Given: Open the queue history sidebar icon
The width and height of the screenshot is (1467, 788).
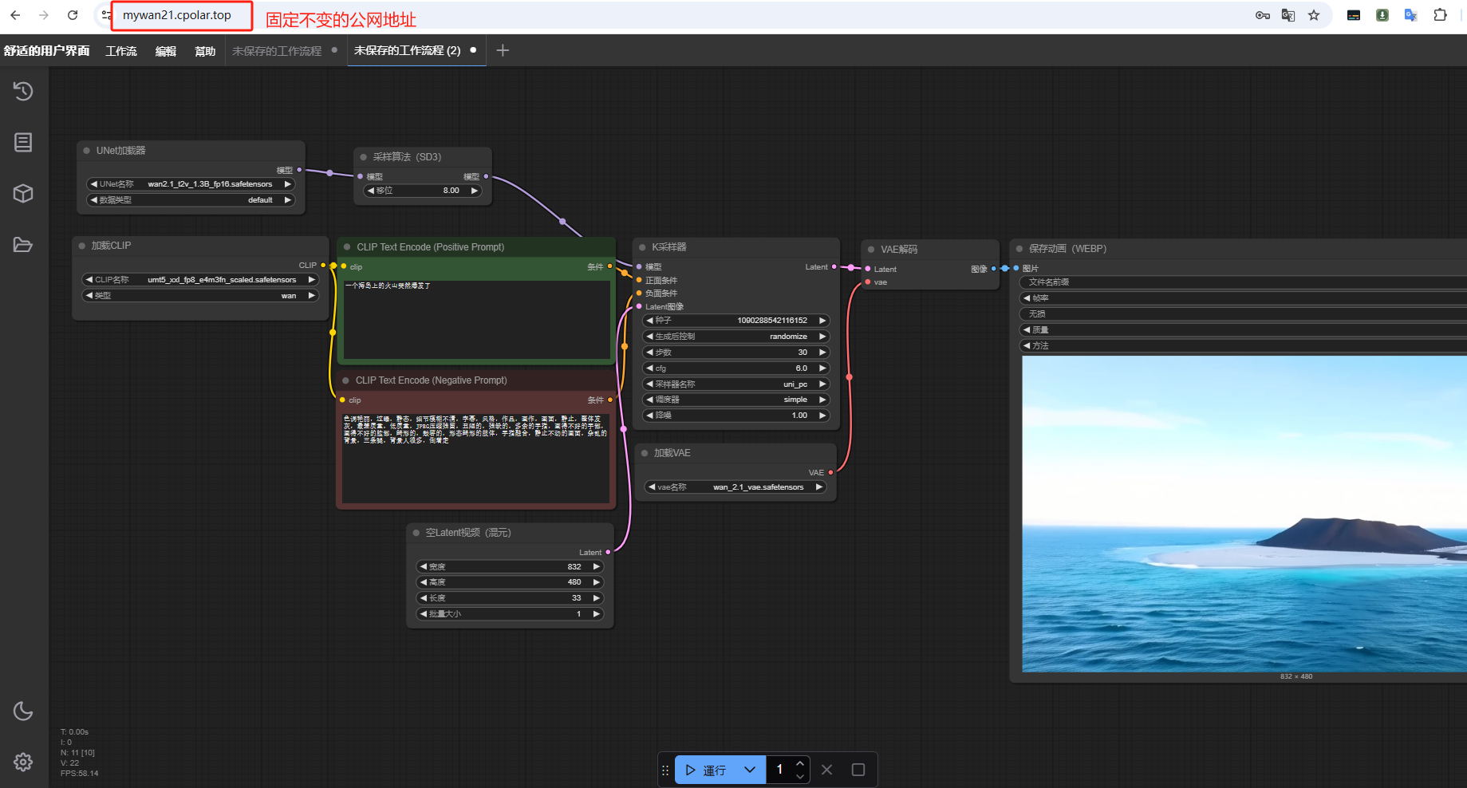Looking at the screenshot, I should click(x=23, y=91).
